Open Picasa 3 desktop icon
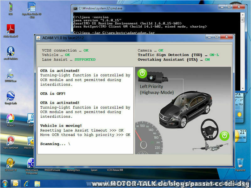 (x=11, y=120)
